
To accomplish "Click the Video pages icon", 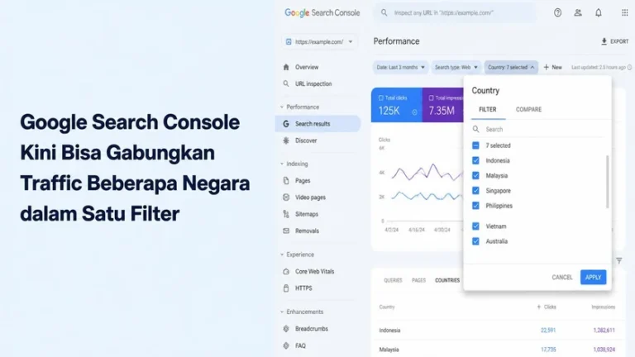I will pos(286,198).
